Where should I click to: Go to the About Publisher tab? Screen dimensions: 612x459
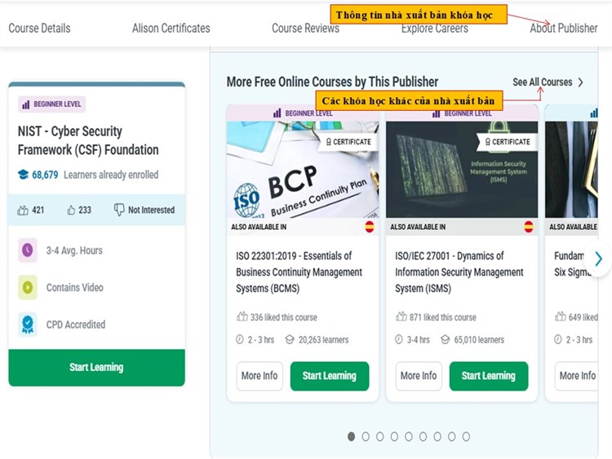(564, 29)
